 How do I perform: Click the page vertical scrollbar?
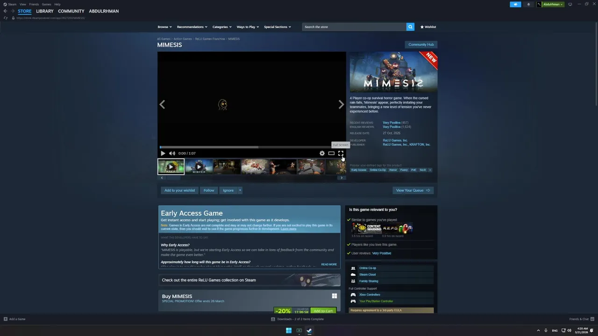596,65
